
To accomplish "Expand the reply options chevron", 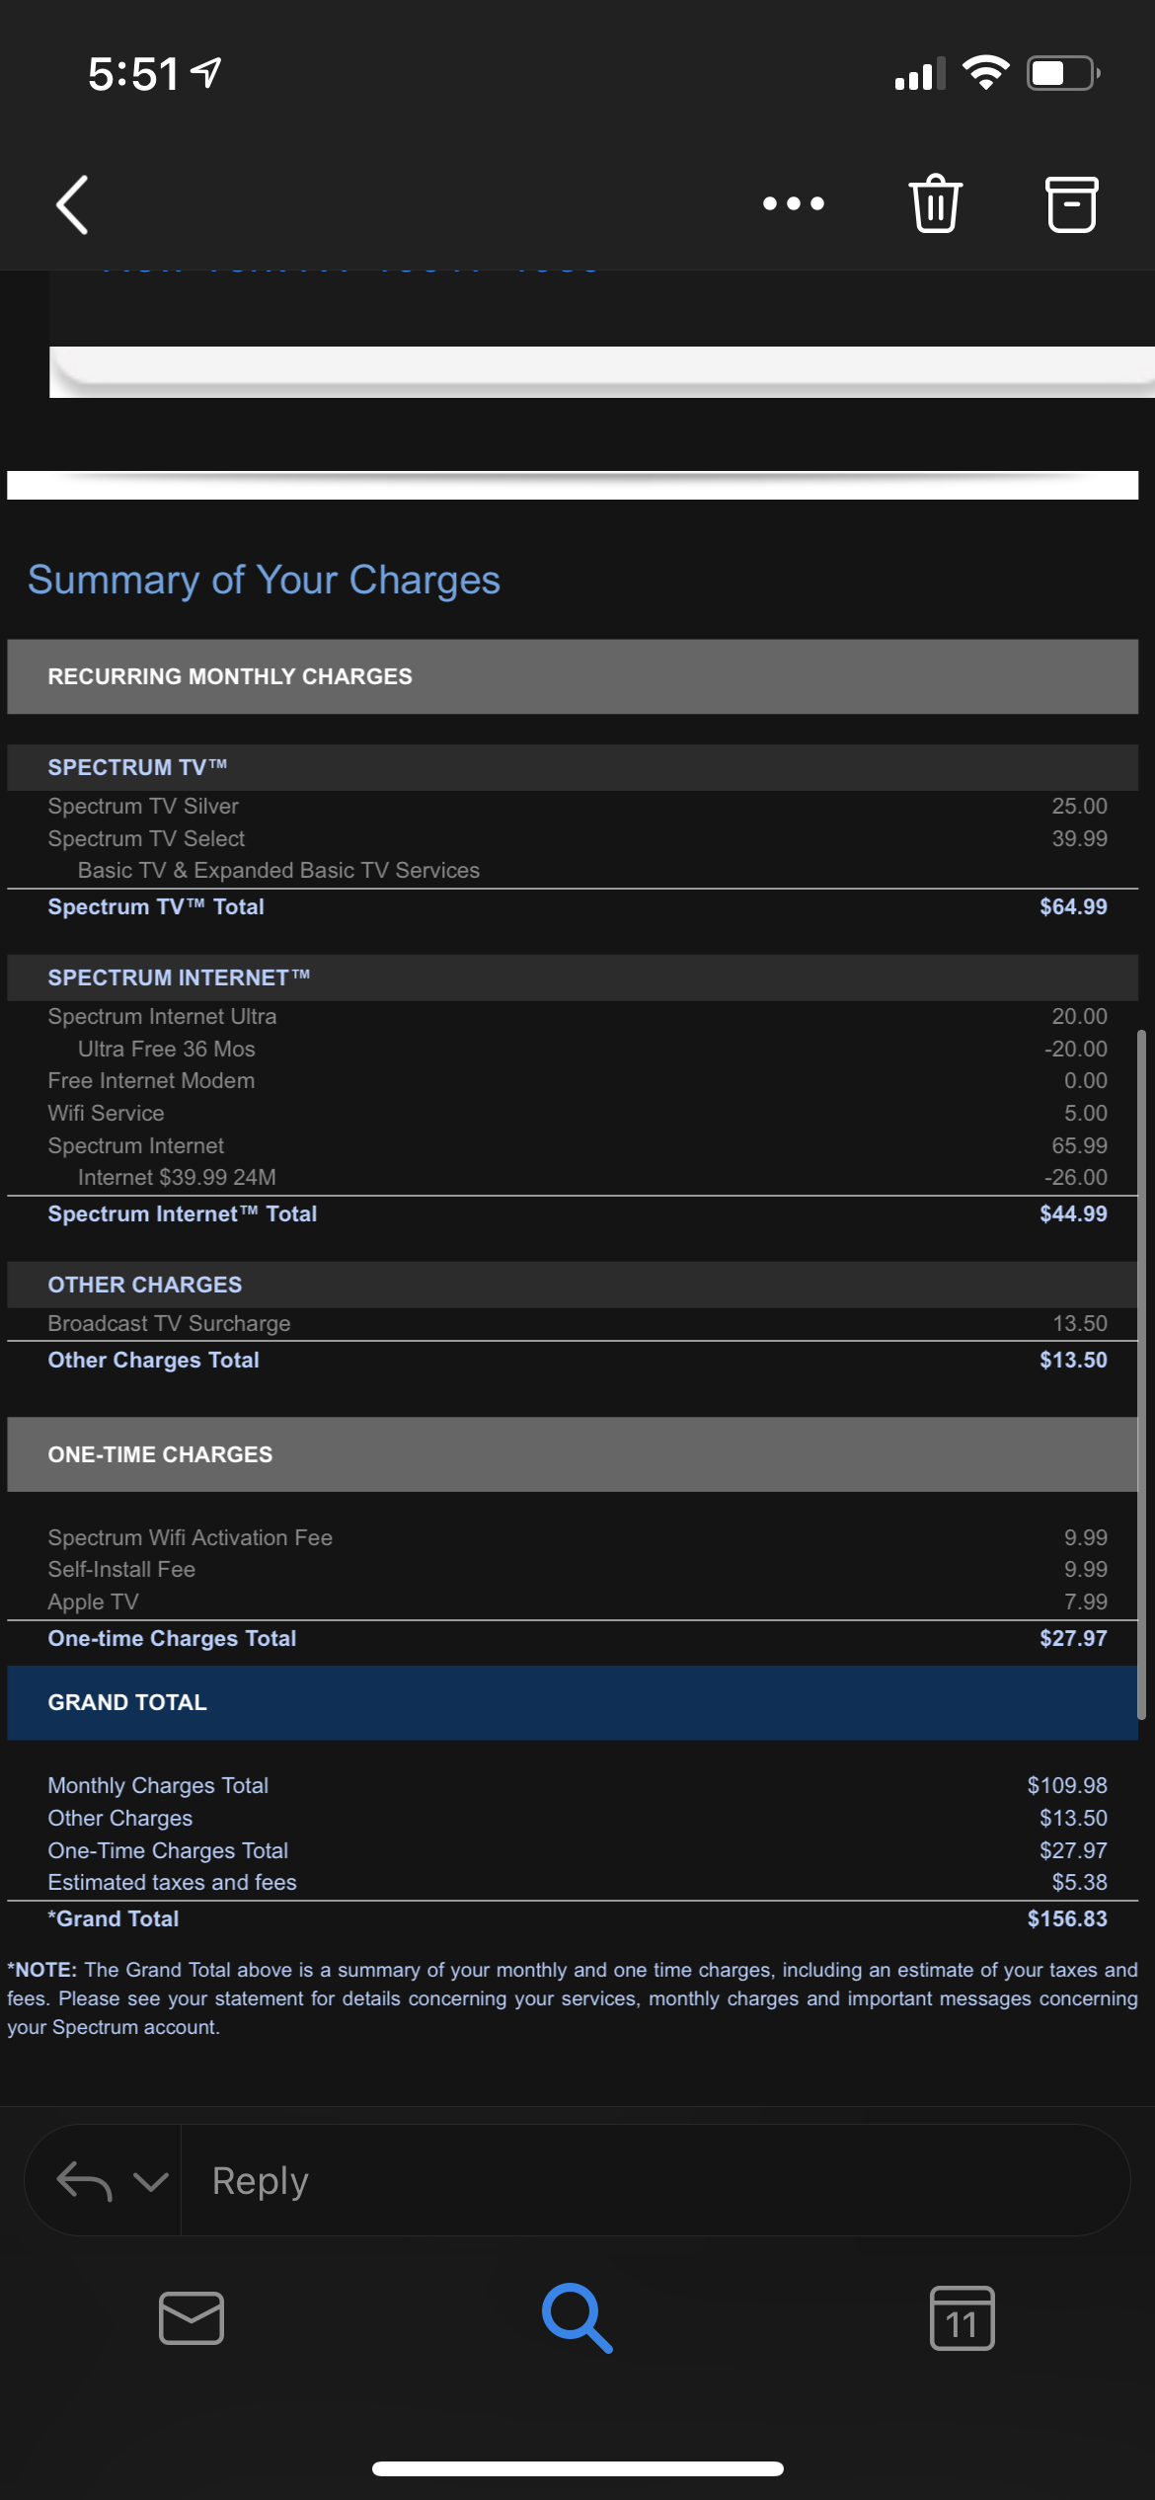I will click(150, 2180).
